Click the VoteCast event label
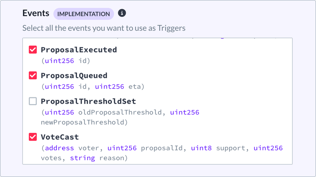 coord(60,137)
